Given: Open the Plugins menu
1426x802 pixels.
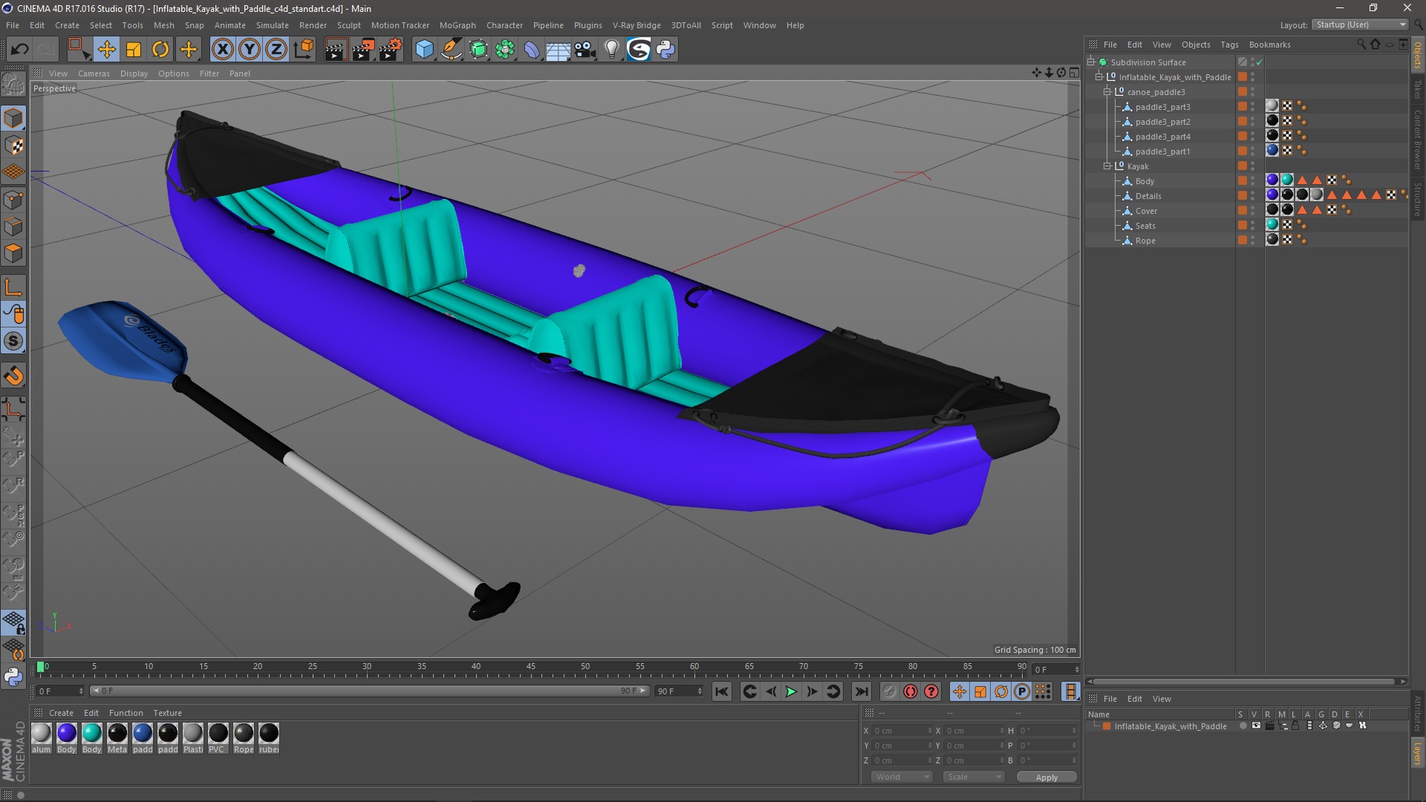Looking at the screenshot, I should (x=587, y=25).
